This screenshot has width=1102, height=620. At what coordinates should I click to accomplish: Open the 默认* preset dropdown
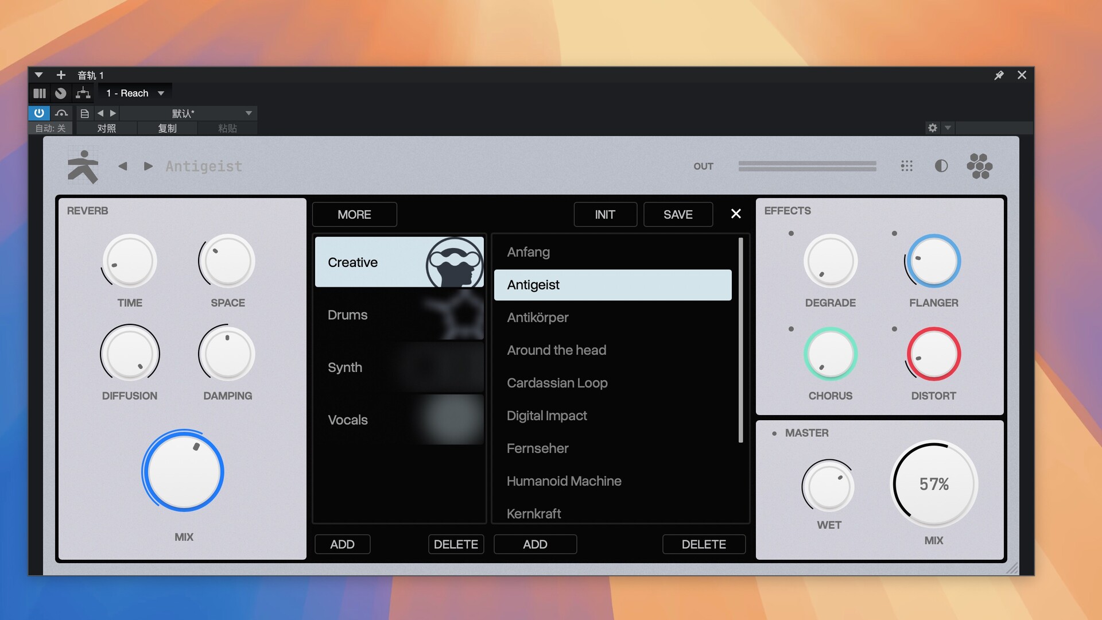(x=188, y=113)
